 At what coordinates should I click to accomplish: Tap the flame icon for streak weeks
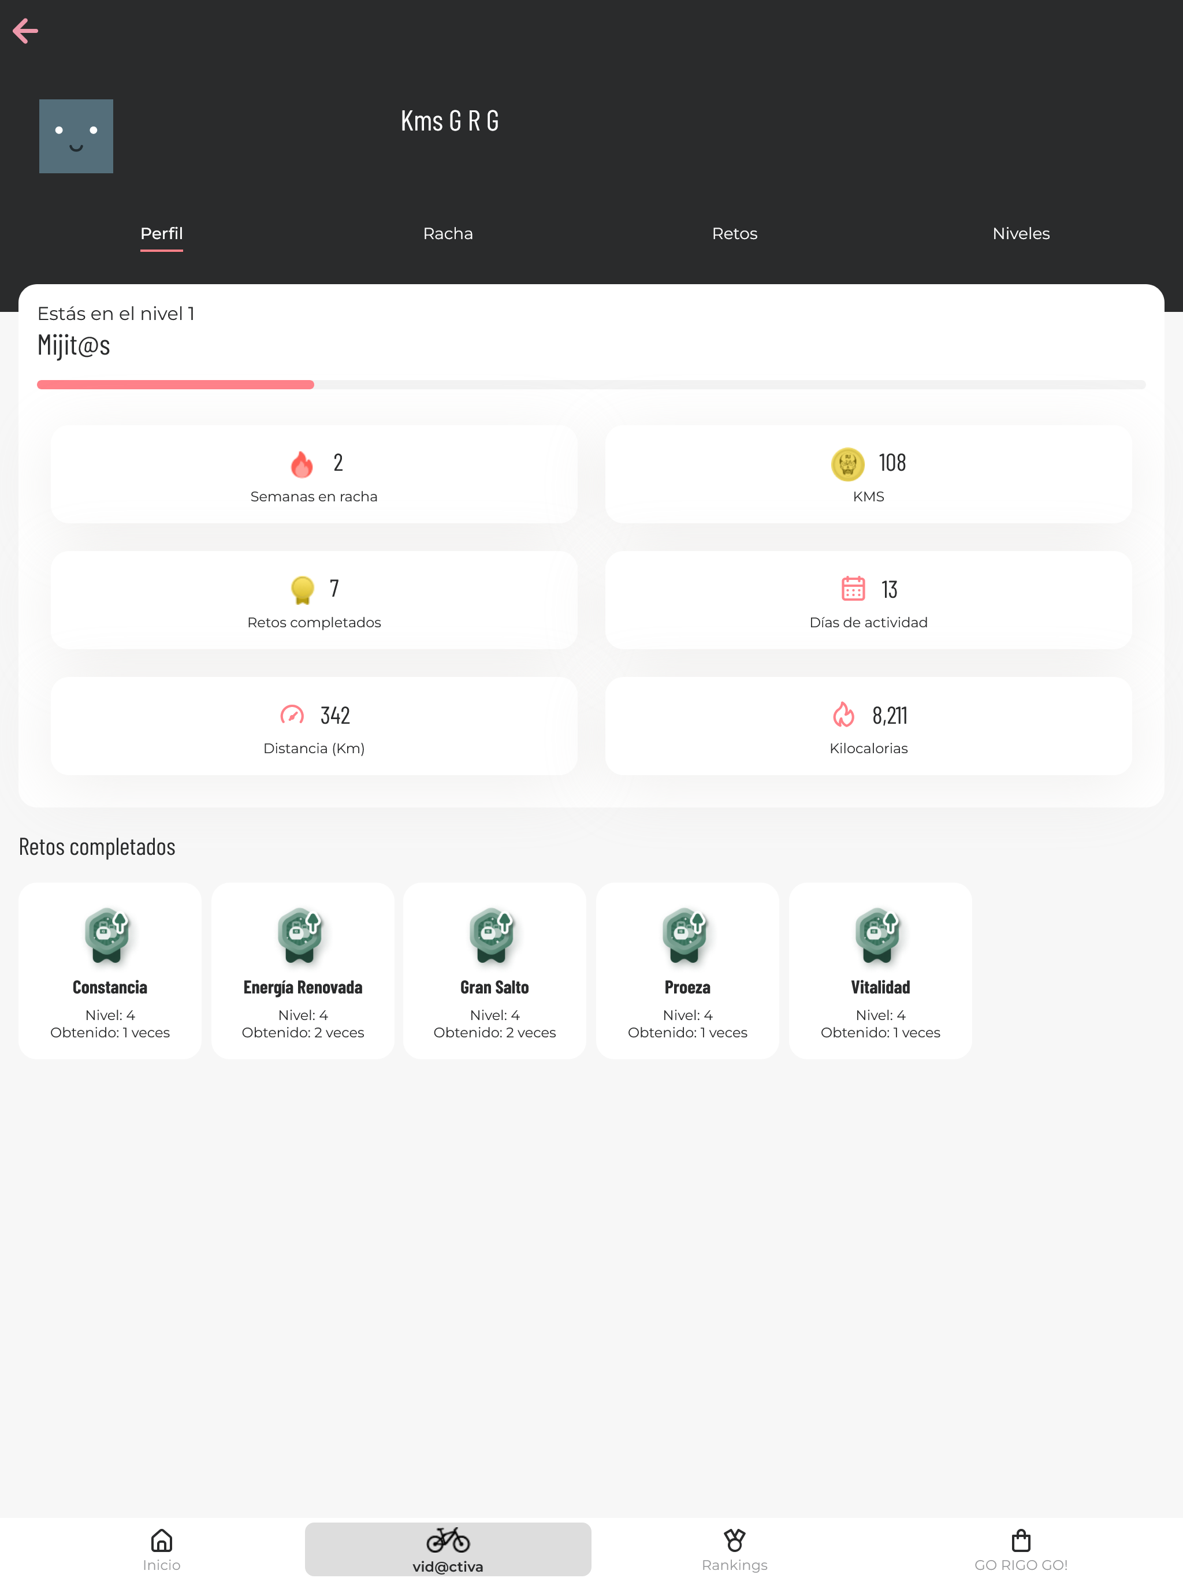click(x=302, y=464)
